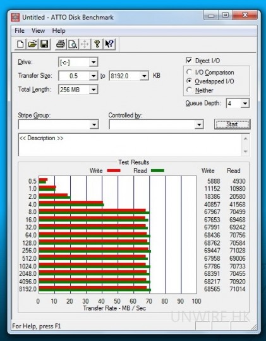Expand the Queue Depth dropdown
The image size is (266, 341).
coord(245,104)
